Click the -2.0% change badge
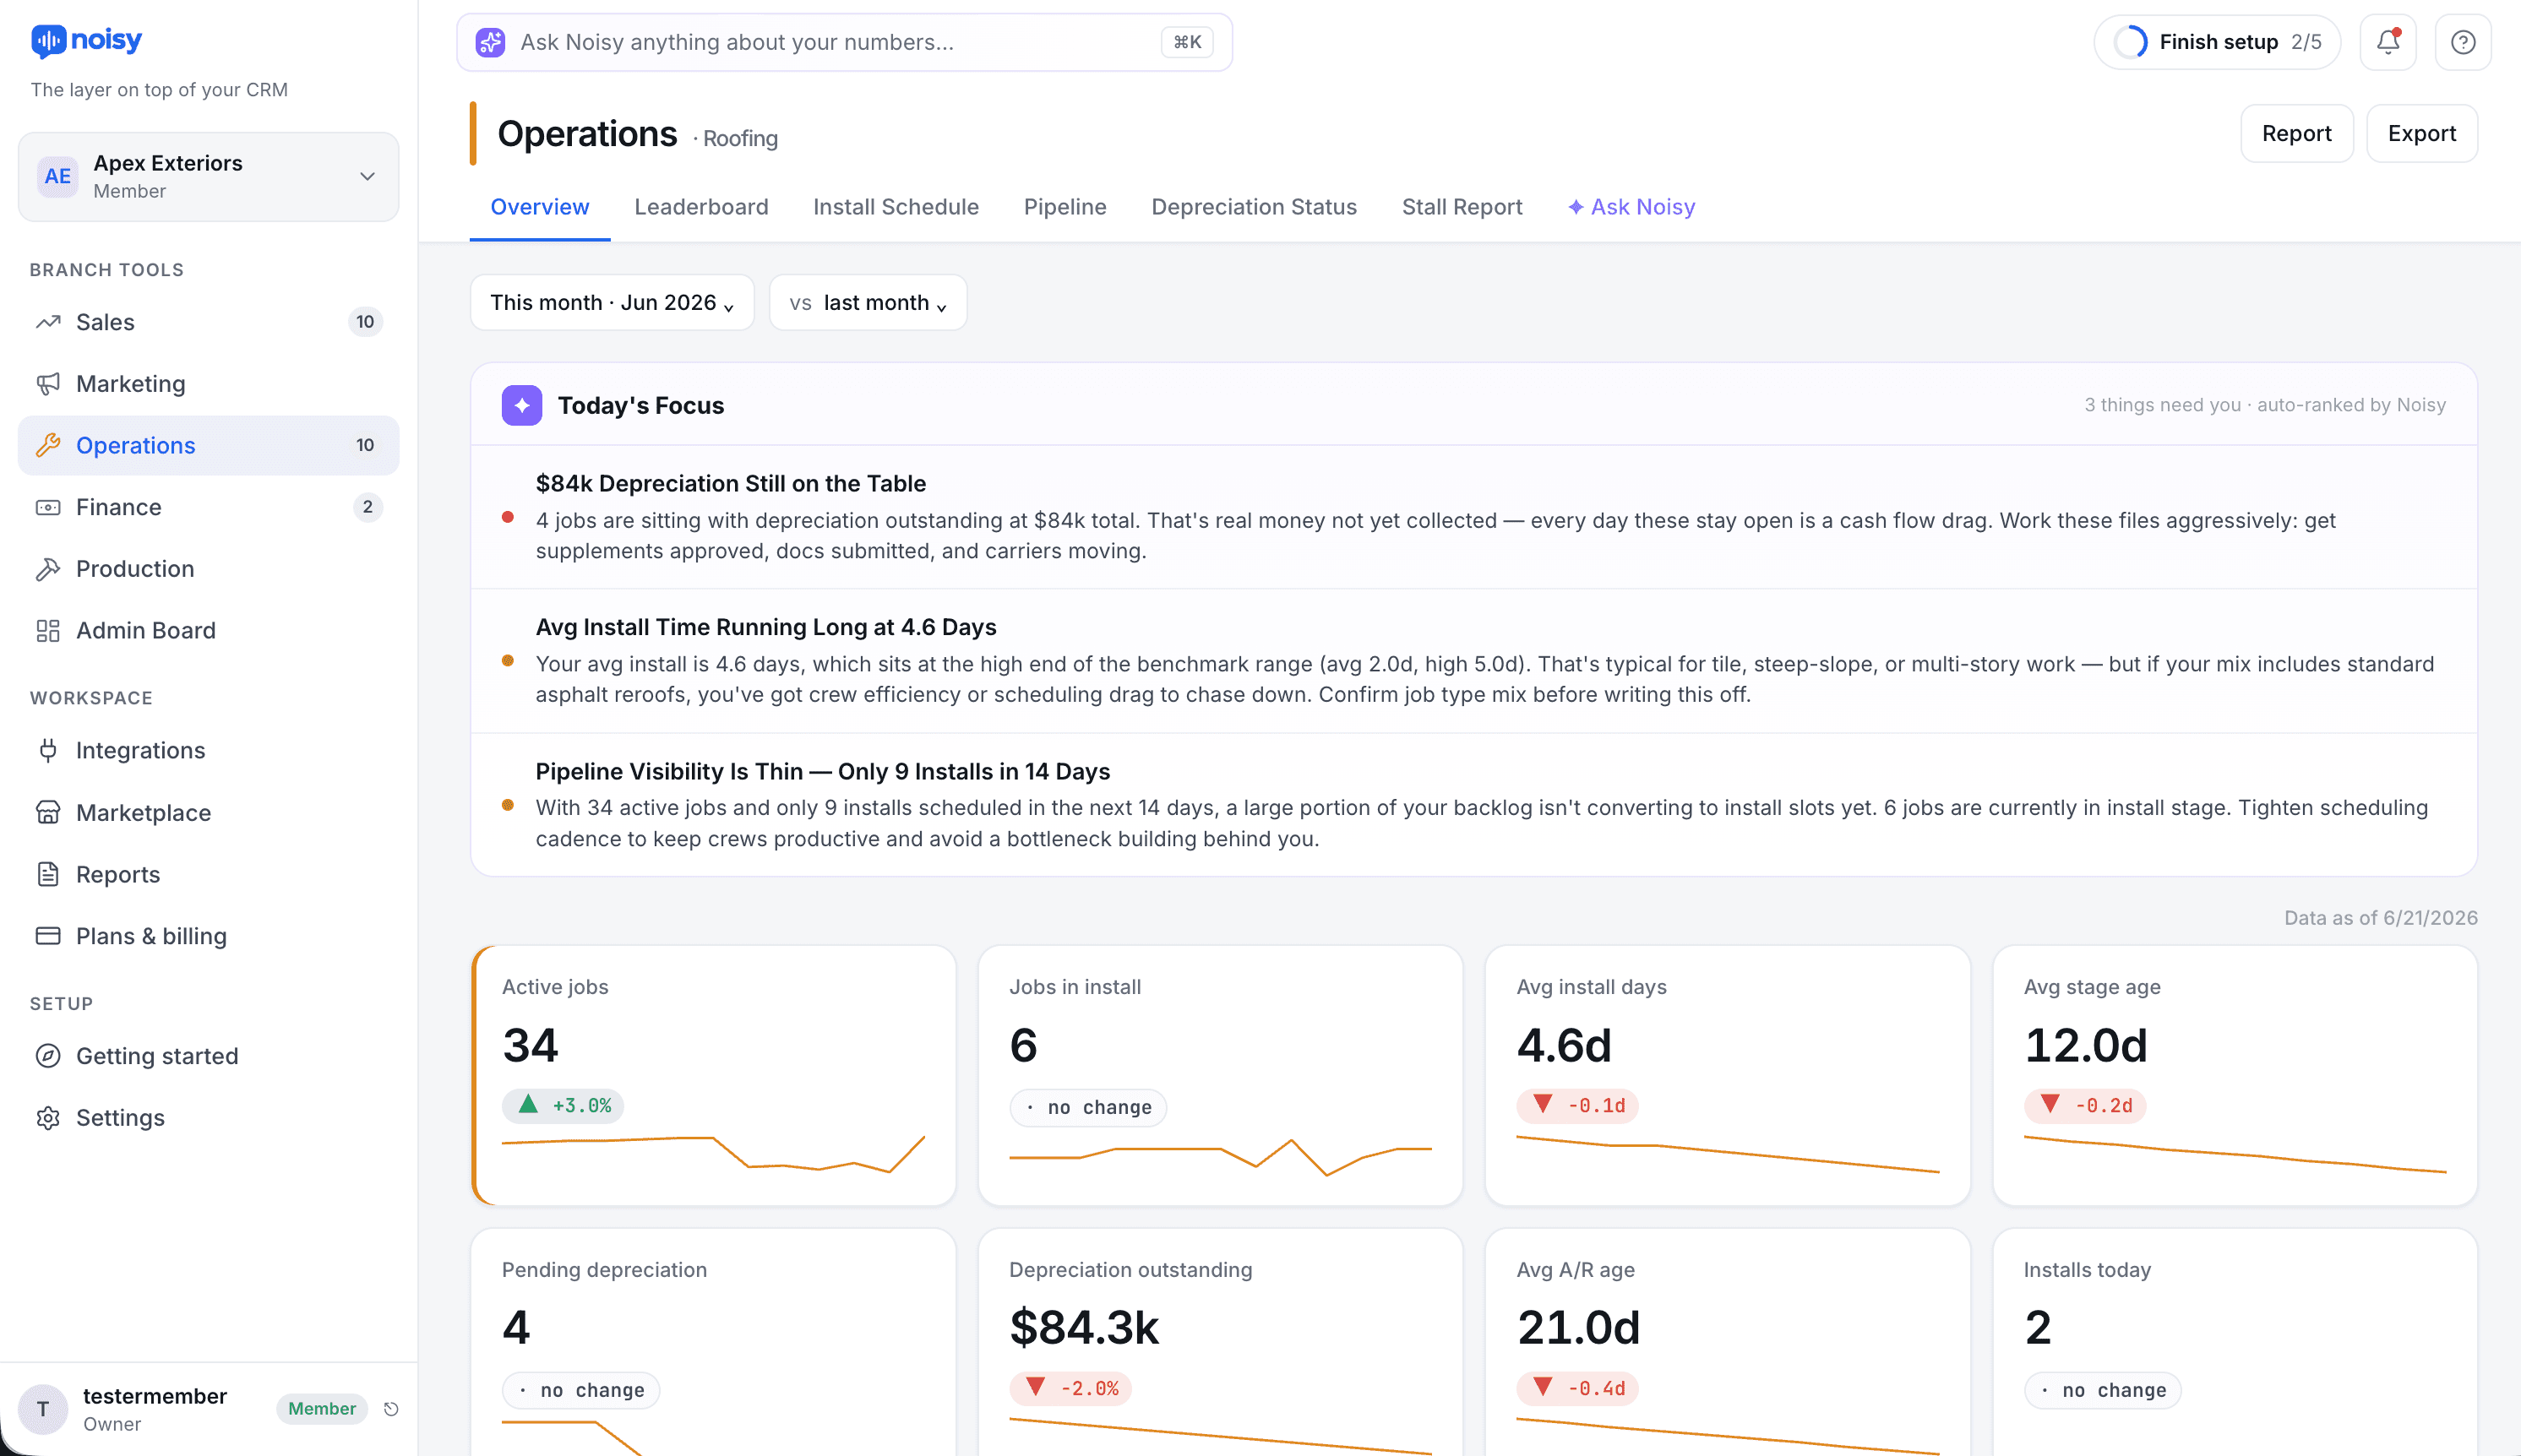This screenshot has width=2521, height=1456. [x=1070, y=1389]
